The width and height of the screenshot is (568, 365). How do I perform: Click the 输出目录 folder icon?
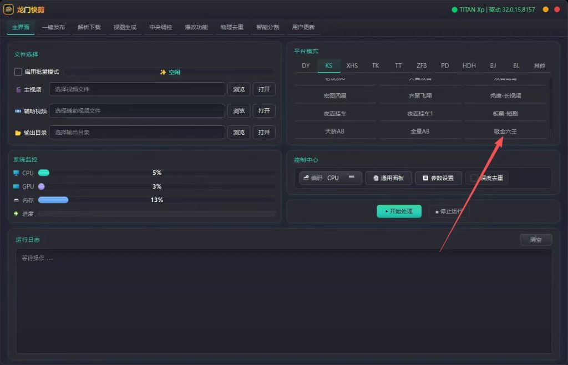18,133
